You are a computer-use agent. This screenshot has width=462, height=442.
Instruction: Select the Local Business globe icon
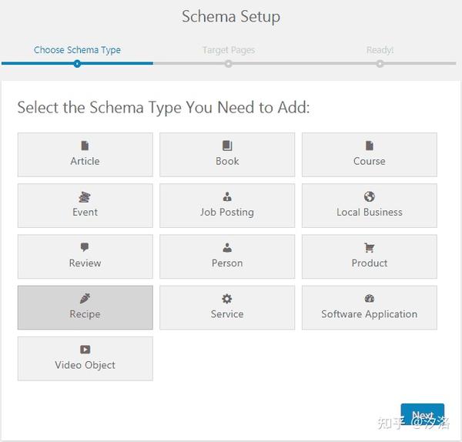(x=369, y=196)
